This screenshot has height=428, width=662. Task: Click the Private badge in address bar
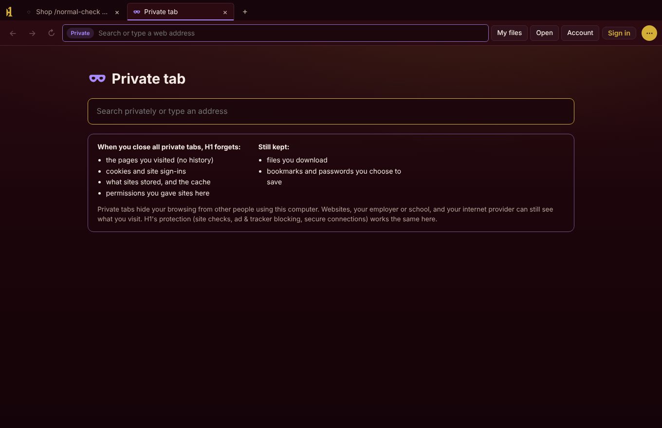(x=80, y=33)
